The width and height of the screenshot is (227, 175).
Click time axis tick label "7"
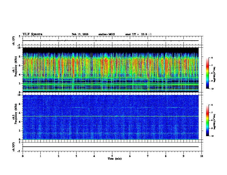148,156
